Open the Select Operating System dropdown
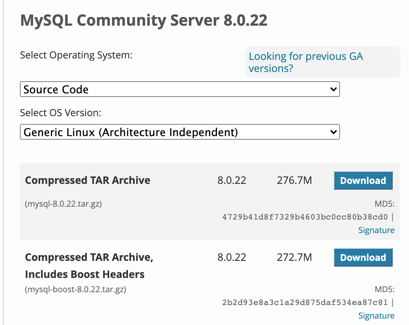The image size is (409, 325). point(180,89)
